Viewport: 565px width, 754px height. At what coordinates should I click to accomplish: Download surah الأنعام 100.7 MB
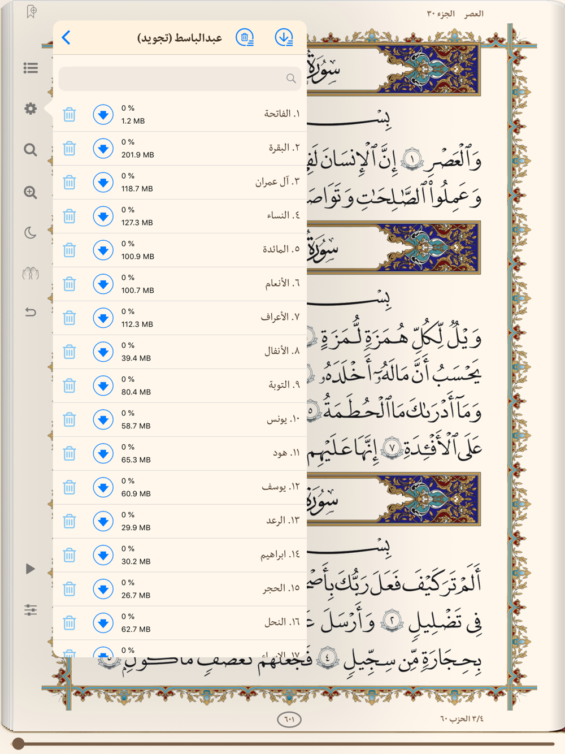(103, 284)
